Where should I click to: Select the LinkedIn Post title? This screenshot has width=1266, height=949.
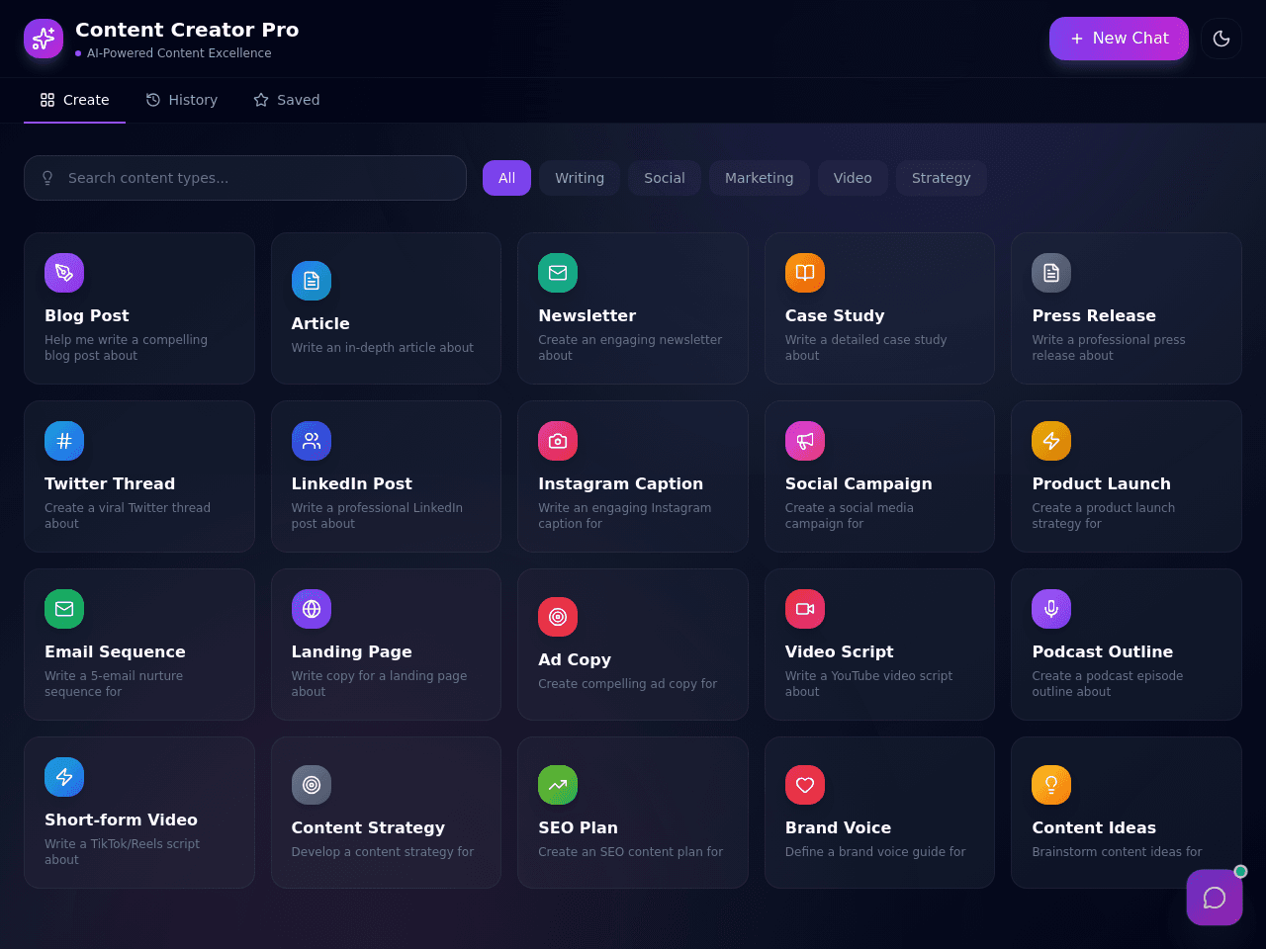pos(352,483)
